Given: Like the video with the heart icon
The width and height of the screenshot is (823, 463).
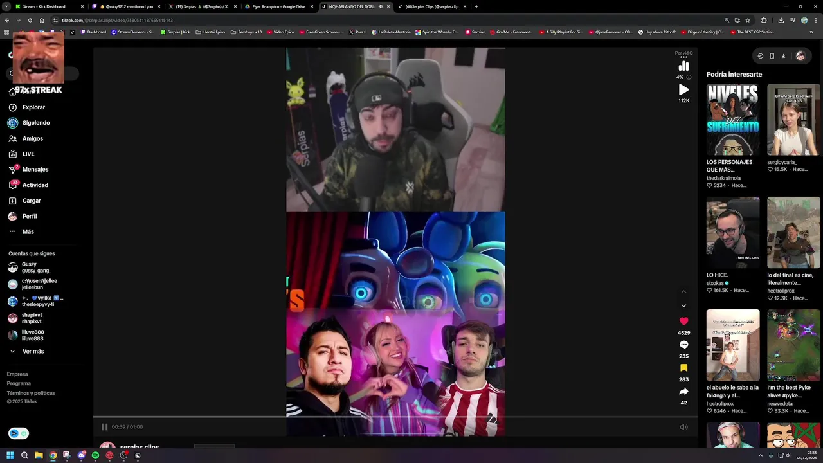Looking at the screenshot, I should (683, 321).
